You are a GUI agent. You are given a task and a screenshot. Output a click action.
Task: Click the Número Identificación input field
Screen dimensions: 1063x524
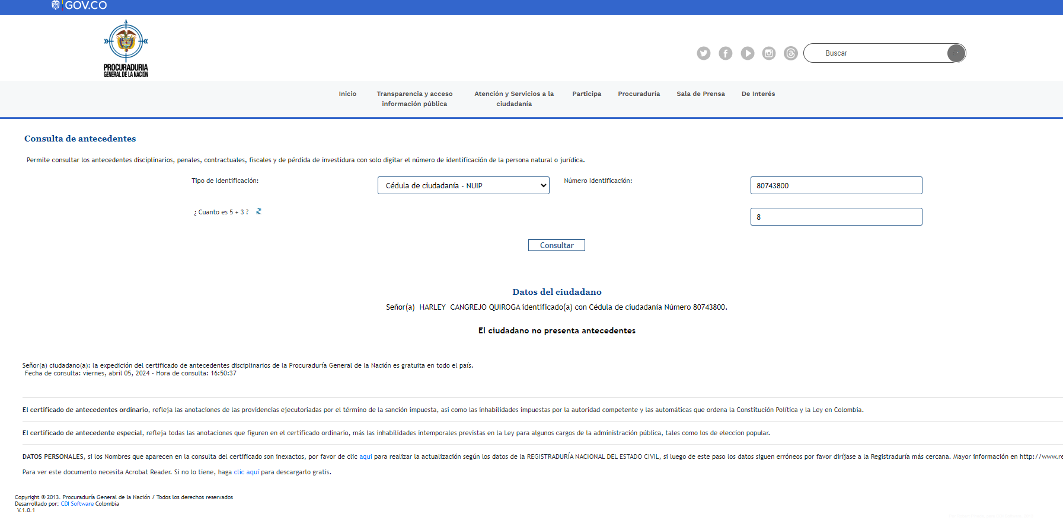pyautogui.click(x=835, y=185)
